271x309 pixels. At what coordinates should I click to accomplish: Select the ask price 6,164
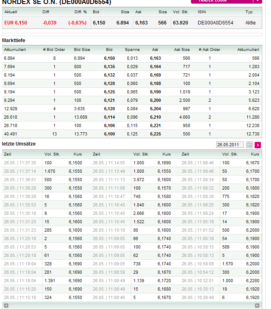coord(155,67)
